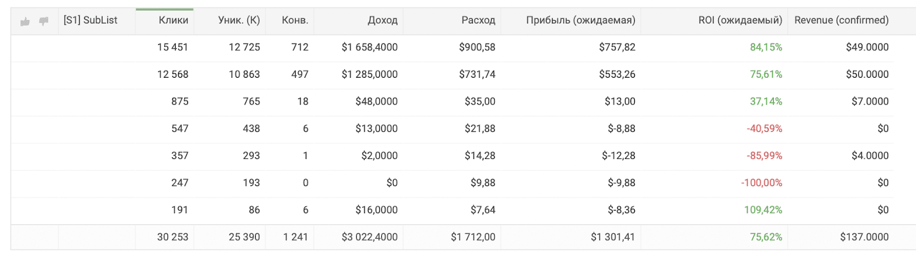The image size is (916, 263).
Task: Click the thumbs-down icon in header
Action: point(44,22)
